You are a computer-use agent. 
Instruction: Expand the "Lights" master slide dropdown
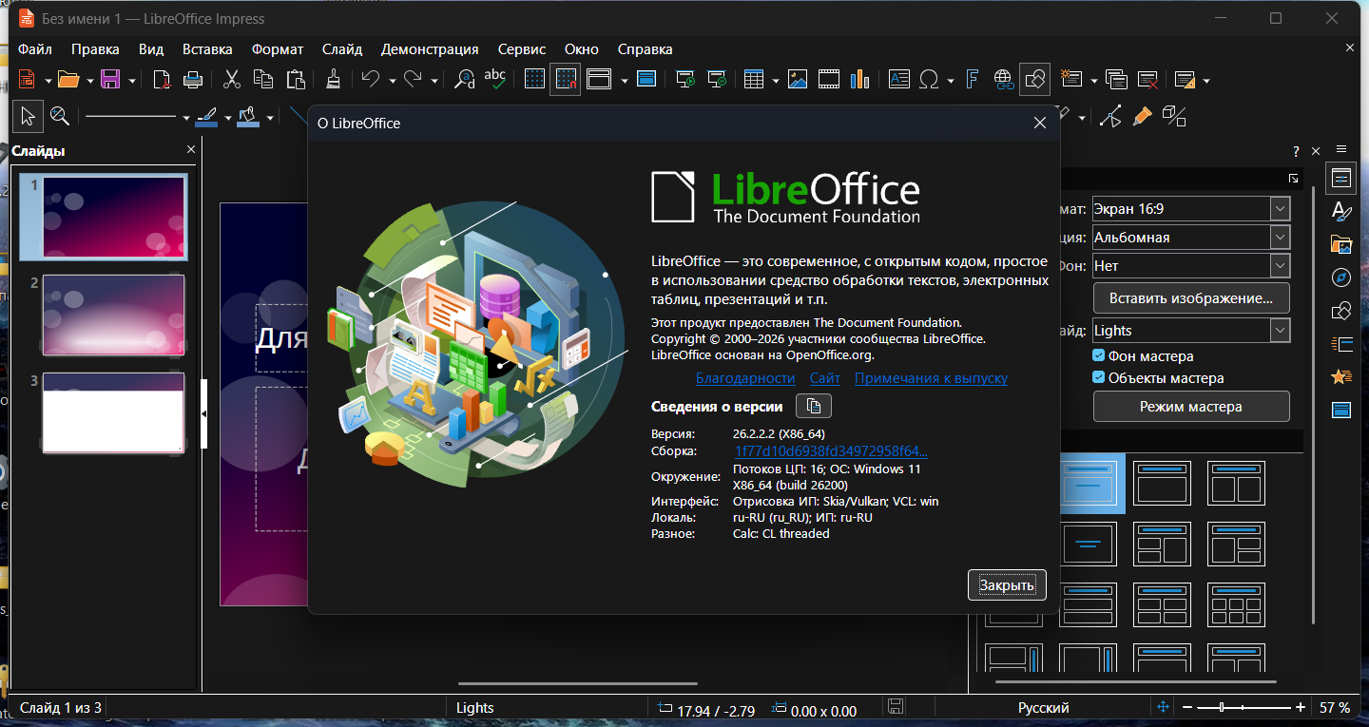1280,331
